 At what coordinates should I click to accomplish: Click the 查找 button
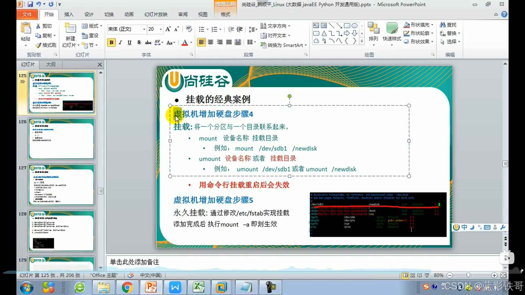pos(448,25)
